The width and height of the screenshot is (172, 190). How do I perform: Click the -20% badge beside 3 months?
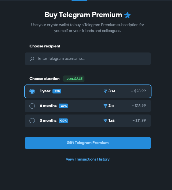coord(63,121)
